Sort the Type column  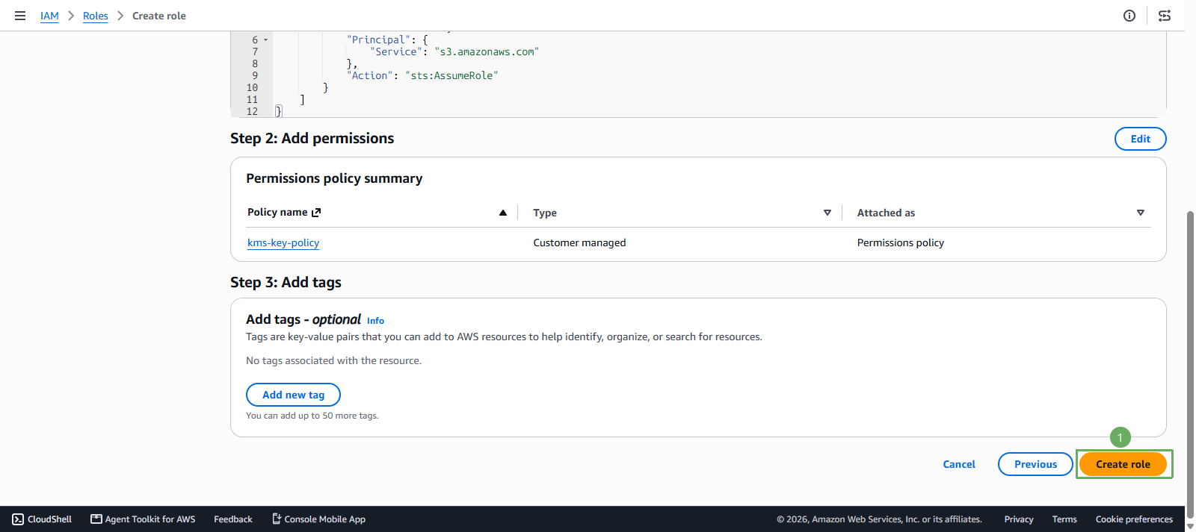click(827, 213)
